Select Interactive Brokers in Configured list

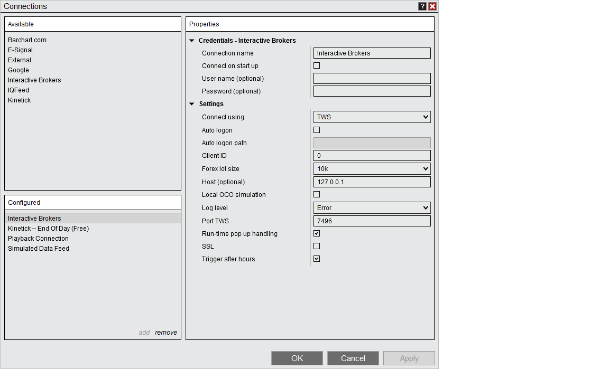pos(93,219)
